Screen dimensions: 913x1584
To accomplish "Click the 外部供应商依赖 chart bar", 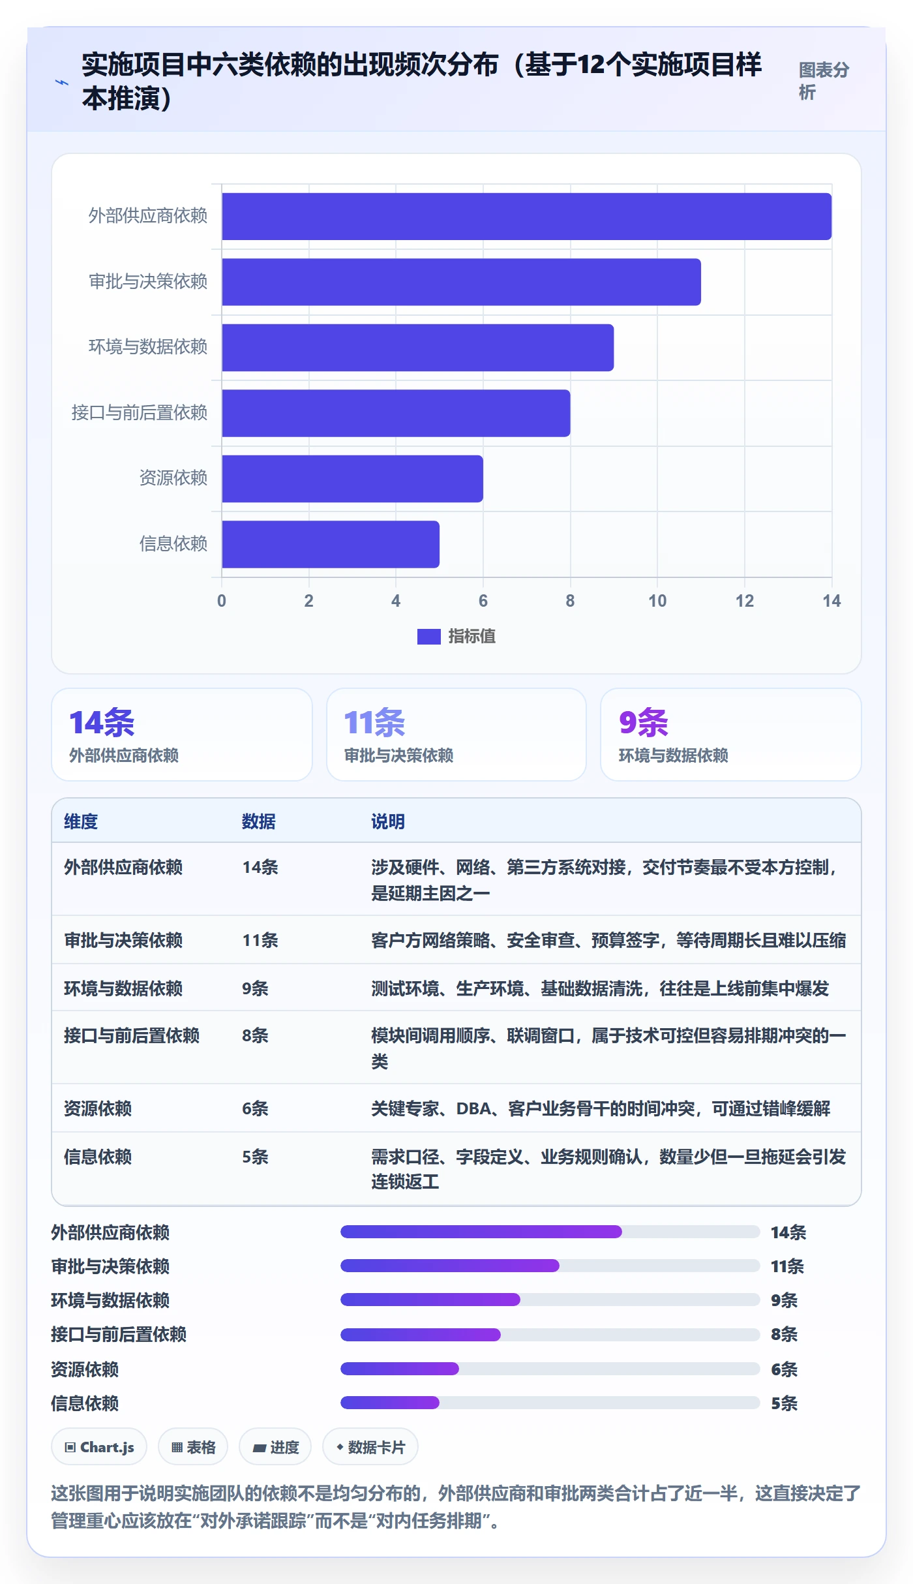I will tap(526, 217).
